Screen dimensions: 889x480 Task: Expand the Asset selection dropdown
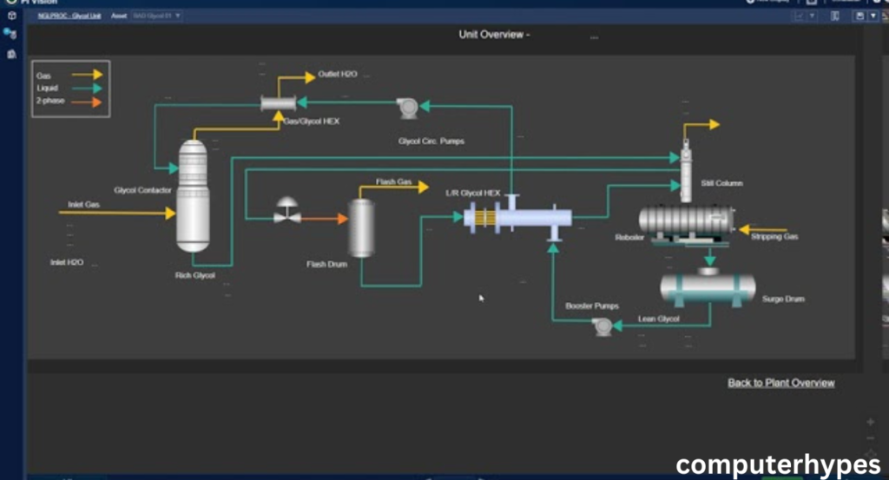click(156, 16)
